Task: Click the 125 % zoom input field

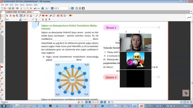Action: click(x=61, y=8)
